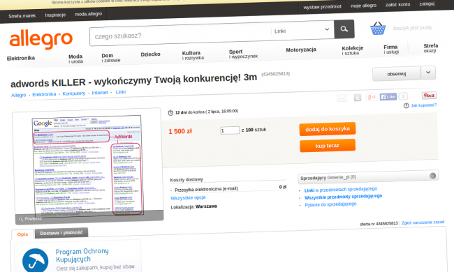
Task: Open the arrow dropdown next to obserwuj
Action: point(428,73)
